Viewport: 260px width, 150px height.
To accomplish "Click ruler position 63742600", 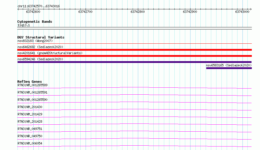I will click(33, 12).
